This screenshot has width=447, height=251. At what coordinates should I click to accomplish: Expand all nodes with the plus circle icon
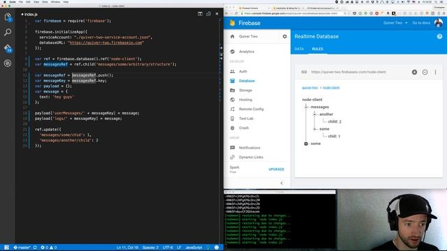[x=414, y=72]
